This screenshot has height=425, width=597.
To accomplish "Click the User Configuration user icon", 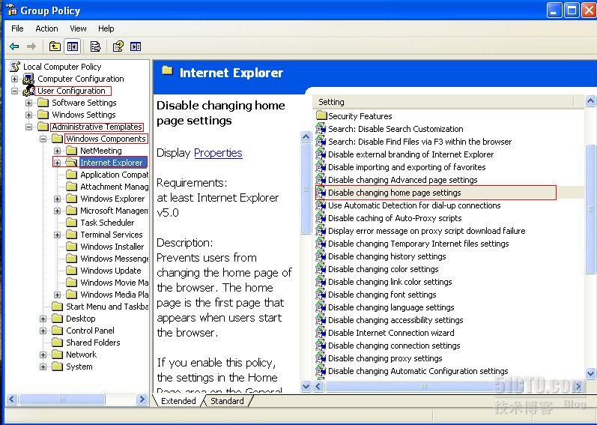I will (x=28, y=91).
